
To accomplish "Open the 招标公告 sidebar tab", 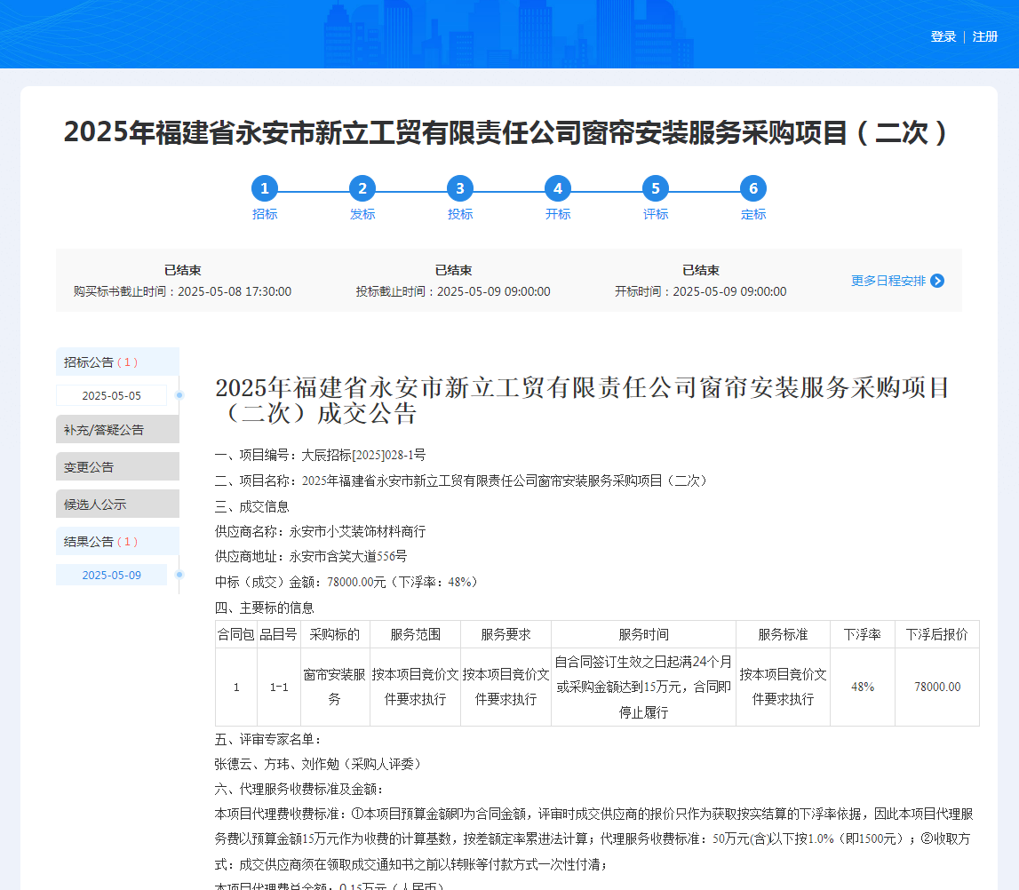I will point(117,362).
